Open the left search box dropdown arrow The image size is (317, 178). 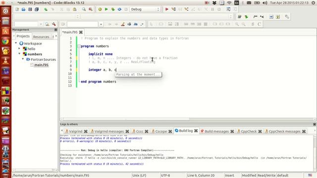click(41, 24)
